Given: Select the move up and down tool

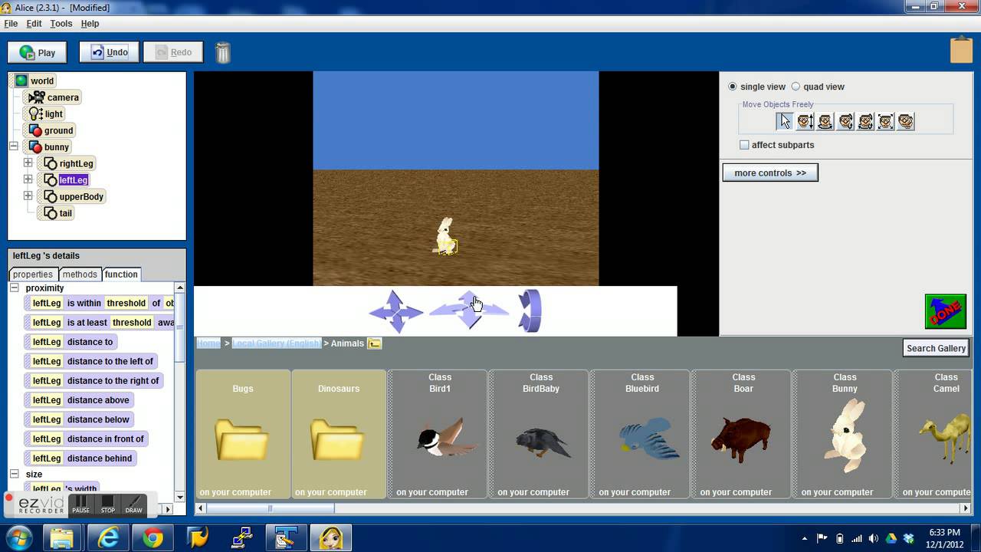Looking at the screenshot, I should point(805,121).
